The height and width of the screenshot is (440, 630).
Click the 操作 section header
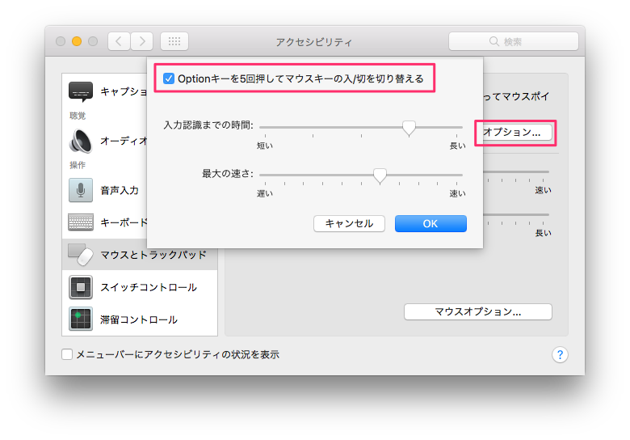(x=78, y=165)
